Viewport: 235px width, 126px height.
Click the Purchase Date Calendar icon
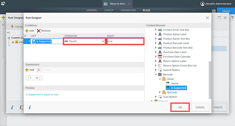point(160,57)
